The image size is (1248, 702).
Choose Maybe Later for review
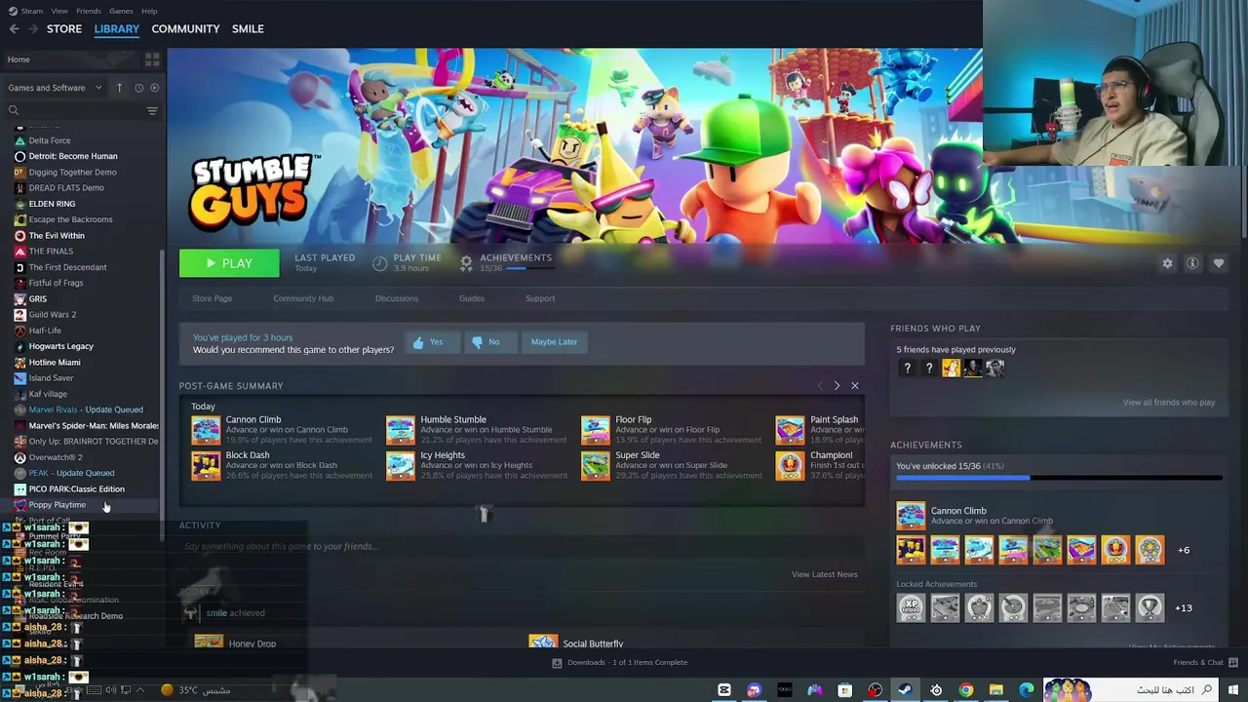[x=554, y=342]
